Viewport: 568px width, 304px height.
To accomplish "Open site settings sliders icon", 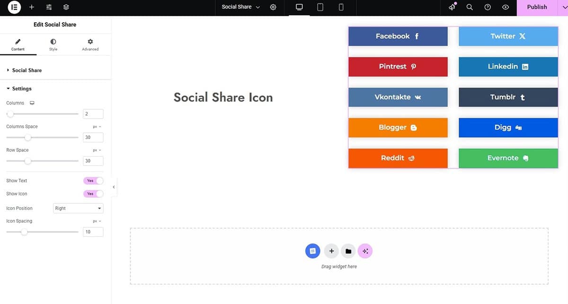I will pyautogui.click(x=49, y=7).
